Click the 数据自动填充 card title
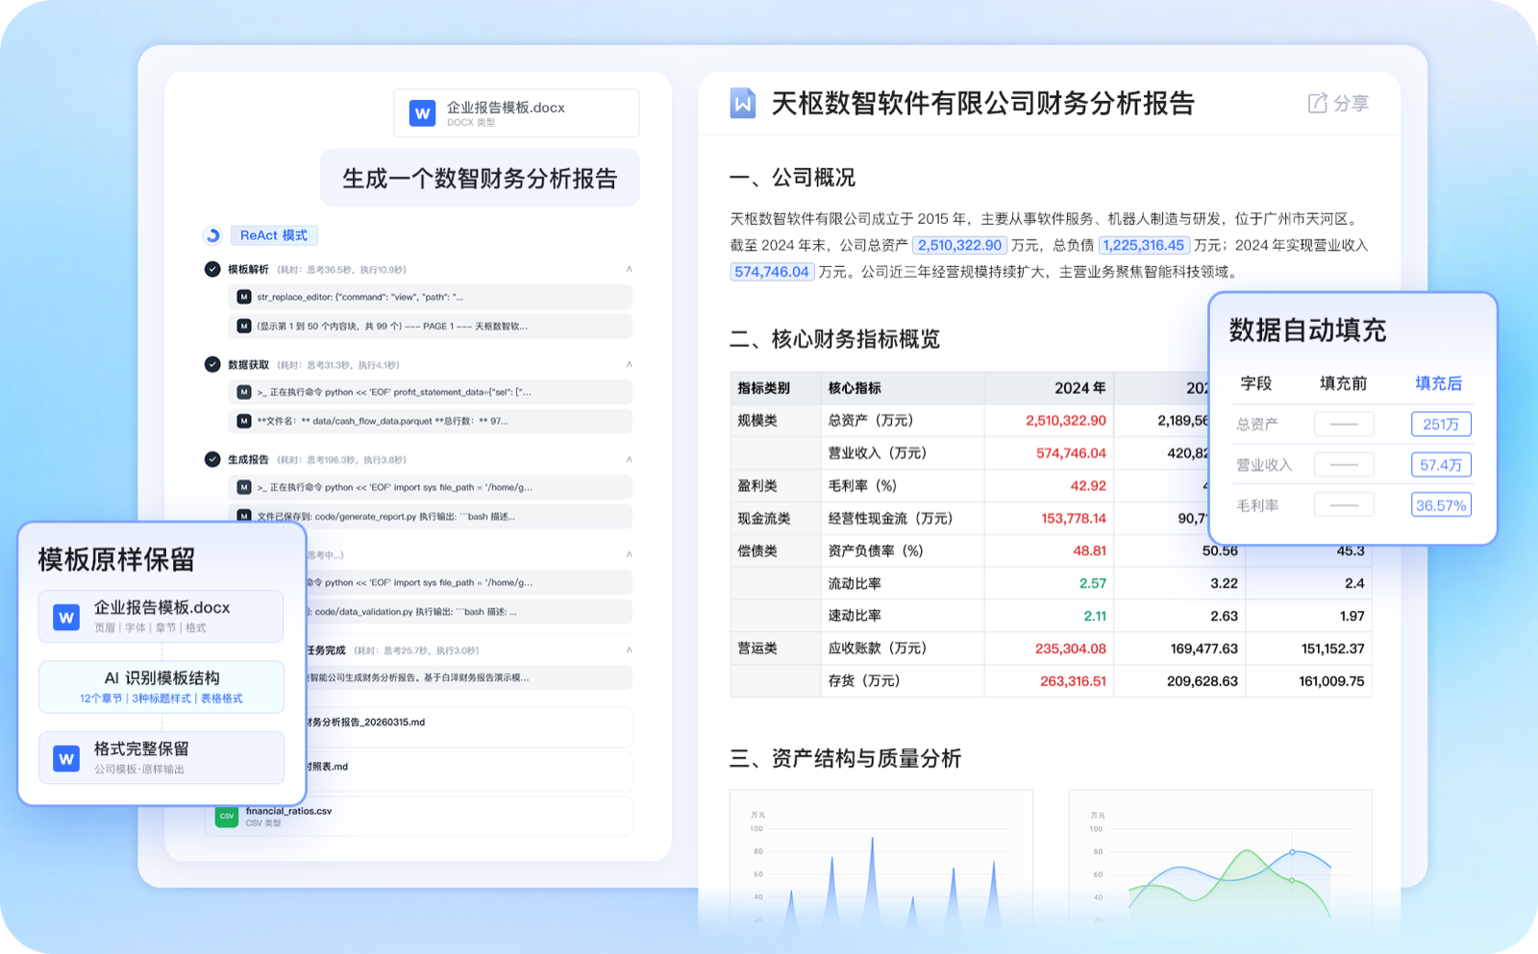 (x=1307, y=330)
